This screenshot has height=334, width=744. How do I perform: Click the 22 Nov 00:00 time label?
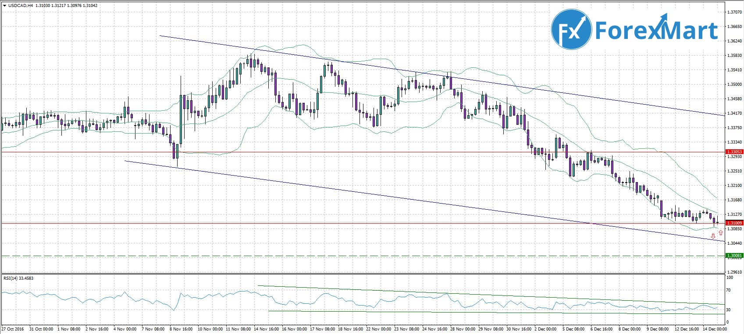pyautogui.click(x=378, y=329)
